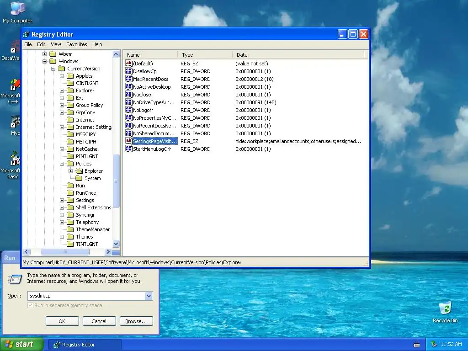Open the Run dialog Open dropdown arrow
Image resolution: width=468 pixels, height=351 pixels.
click(x=149, y=296)
